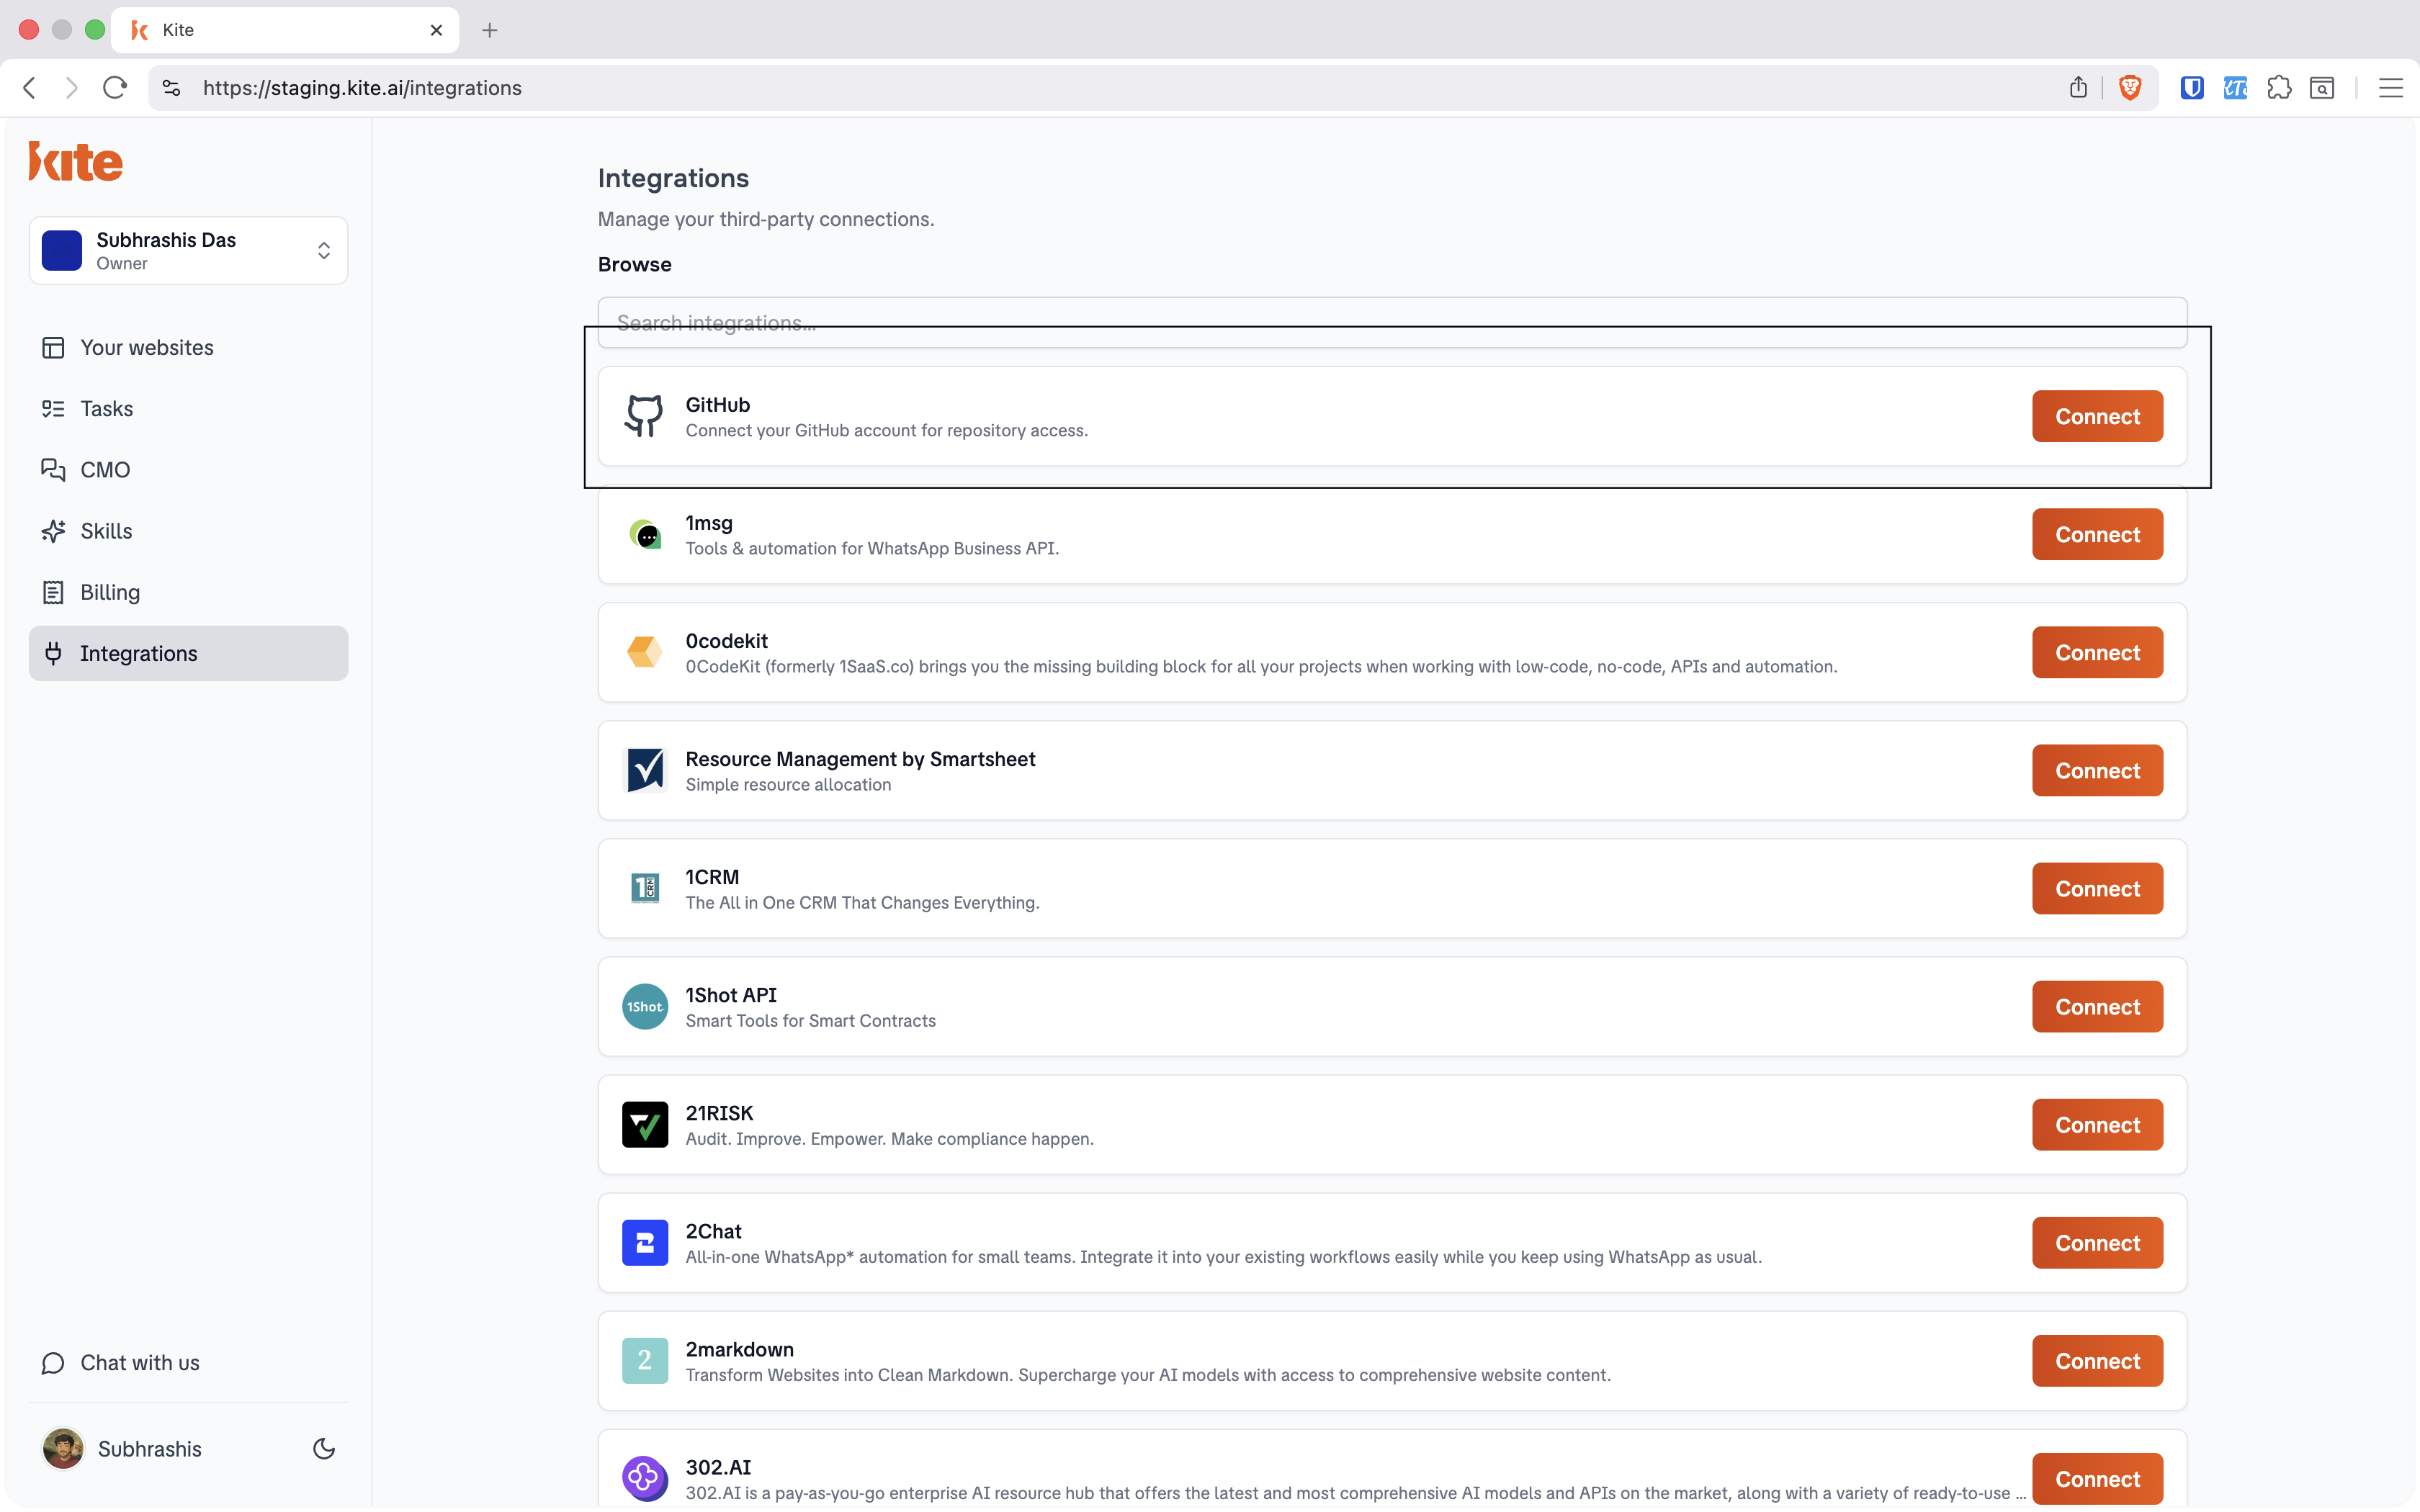Click the 1Shot API round icon
The image size is (2420, 1512).
point(644,1006)
